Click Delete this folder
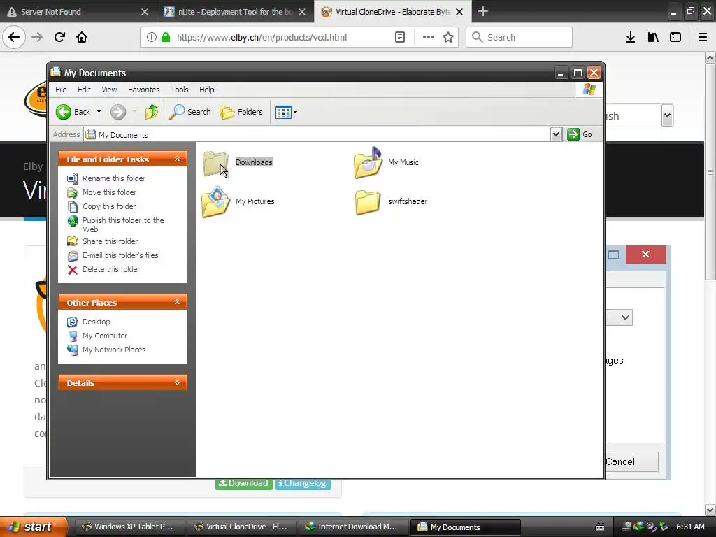The height and width of the screenshot is (537, 716). tap(111, 269)
